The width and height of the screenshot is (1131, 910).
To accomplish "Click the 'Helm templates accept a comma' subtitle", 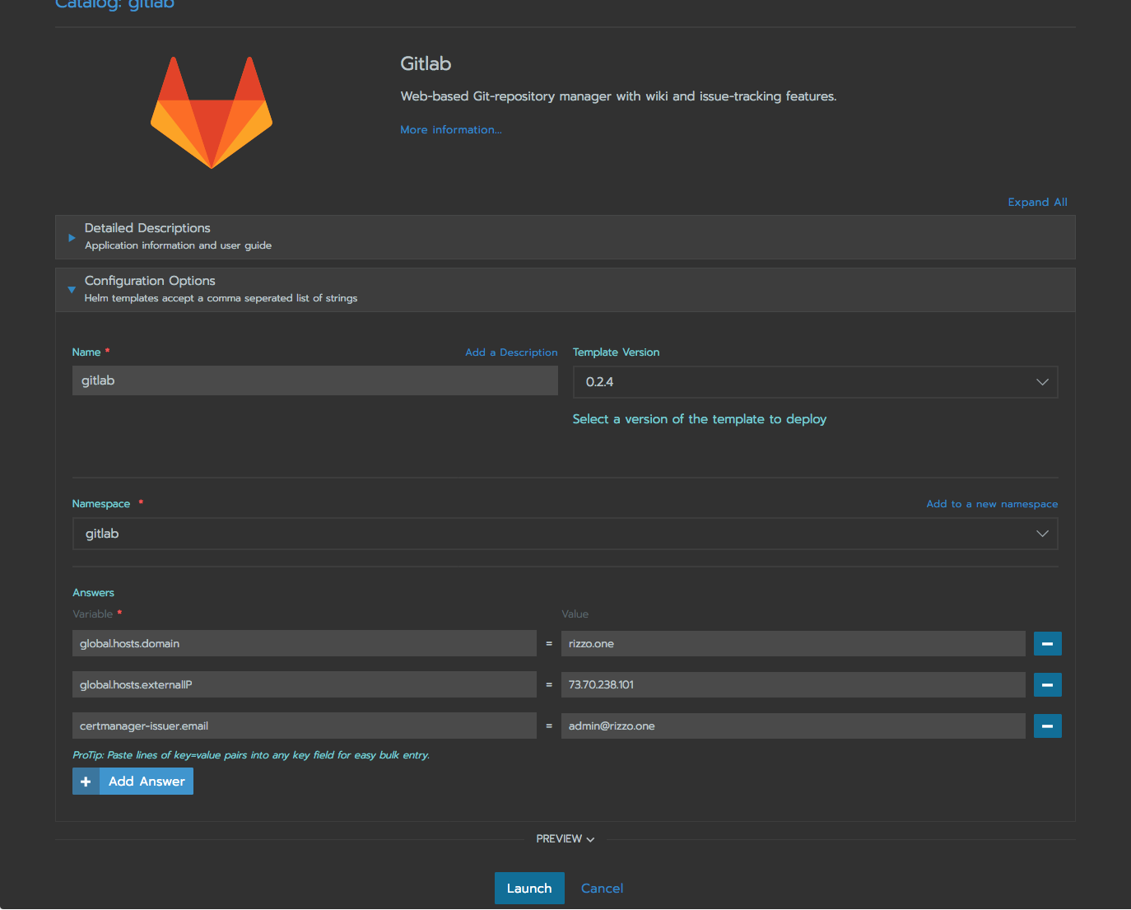I will click(221, 298).
